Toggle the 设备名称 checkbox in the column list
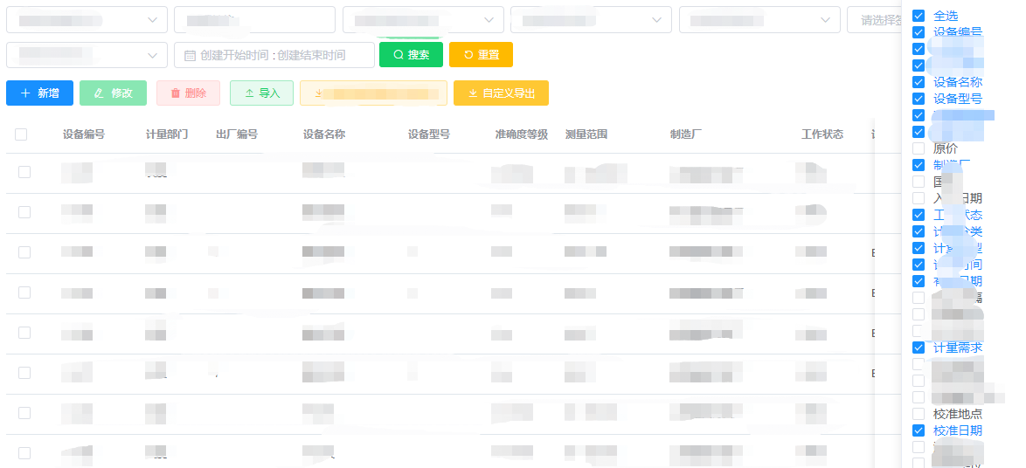This screenshot has width=1026, height=468. tap(919, 82)
